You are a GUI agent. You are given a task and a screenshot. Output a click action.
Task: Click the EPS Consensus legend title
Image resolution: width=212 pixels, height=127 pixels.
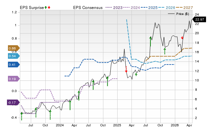[88, 8]
